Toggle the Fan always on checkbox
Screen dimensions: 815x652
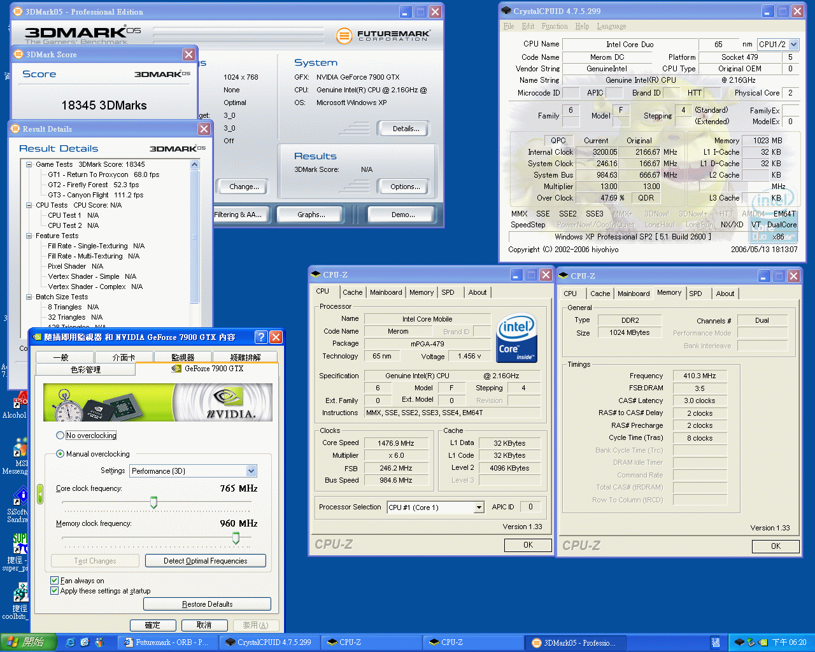click(x=55, y=581)
